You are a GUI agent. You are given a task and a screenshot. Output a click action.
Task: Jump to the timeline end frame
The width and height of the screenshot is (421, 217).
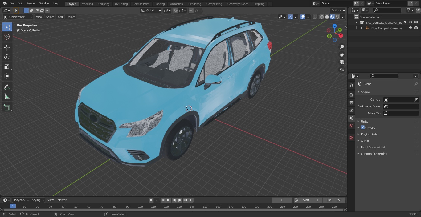(191, 200)
